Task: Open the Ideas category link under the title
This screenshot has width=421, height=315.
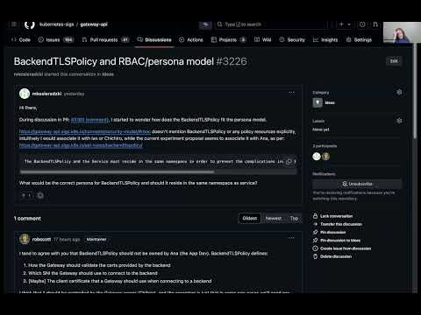Action: pyautogui.click(x=108, y=74)
